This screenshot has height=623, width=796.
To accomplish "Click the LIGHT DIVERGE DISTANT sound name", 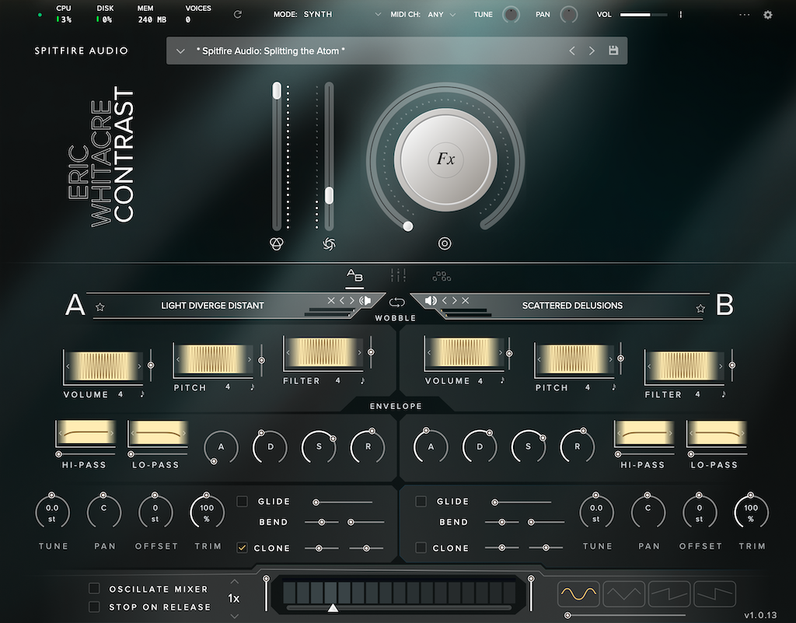I will coord(212,305).
